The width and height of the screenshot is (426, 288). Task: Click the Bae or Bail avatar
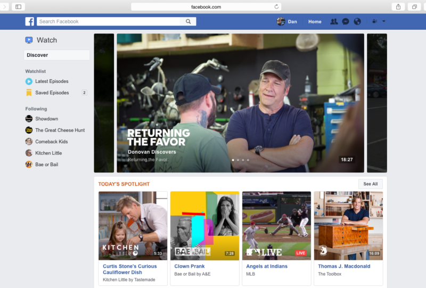pyautogui.click(x=29, y=164)
